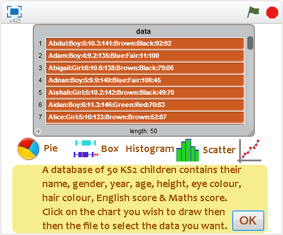The height and width of the screenshot is (235, 283).
Task: Select the Abigail entry in the data list
Action: tap(145, 68)
